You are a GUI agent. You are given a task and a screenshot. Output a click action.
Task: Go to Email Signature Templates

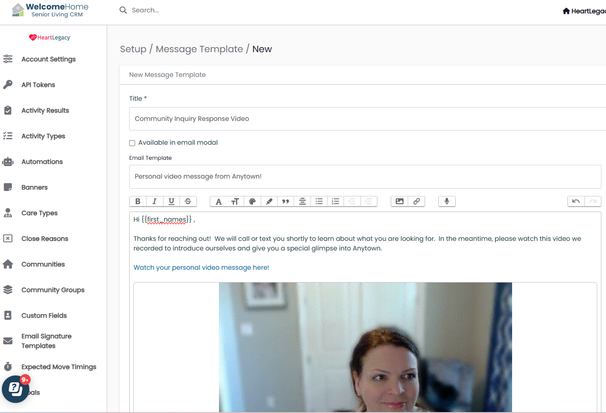pyautogui.click(x=46, y=341)
